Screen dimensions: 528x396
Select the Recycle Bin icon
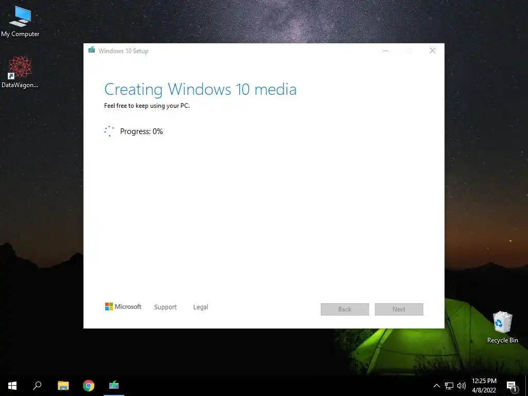point(502,327)
